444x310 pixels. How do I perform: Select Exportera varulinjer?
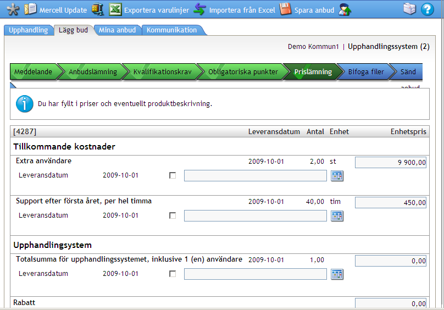click(156, 10)
